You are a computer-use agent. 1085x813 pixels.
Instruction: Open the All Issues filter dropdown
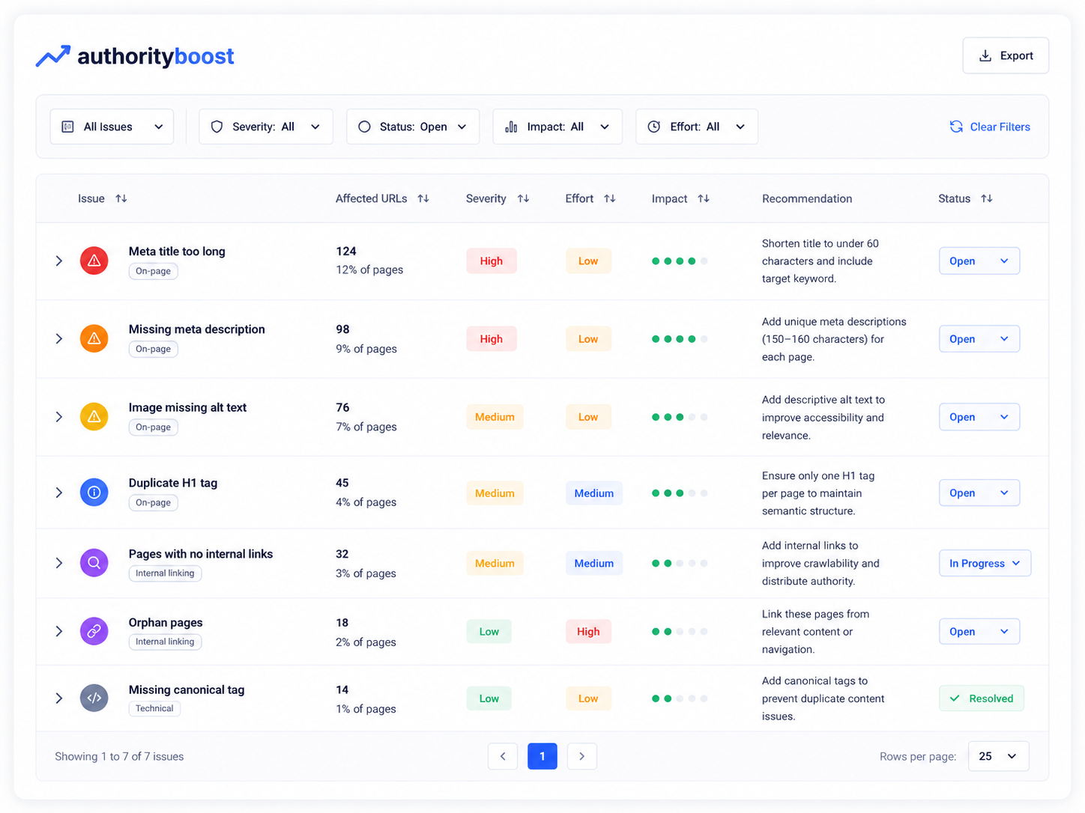(x=112, y=127)
